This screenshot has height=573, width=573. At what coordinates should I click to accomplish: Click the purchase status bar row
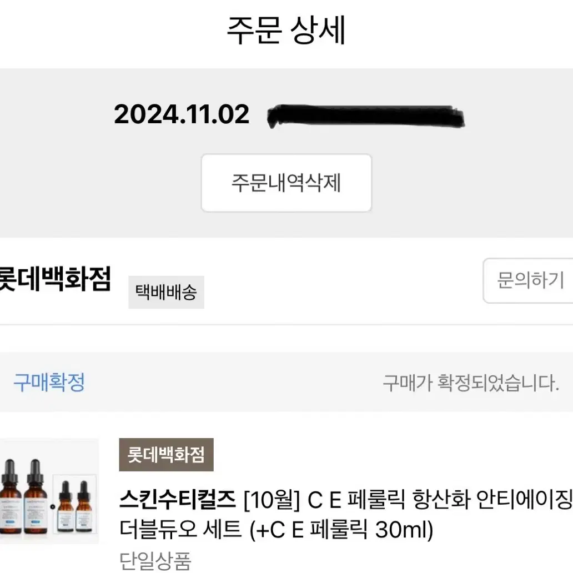click(x=286, y=382)
